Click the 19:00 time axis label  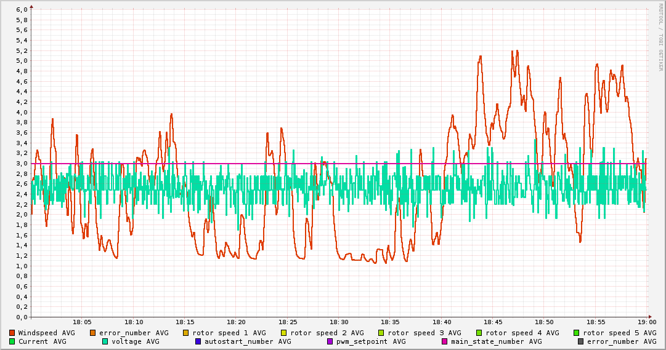point(647,322)
